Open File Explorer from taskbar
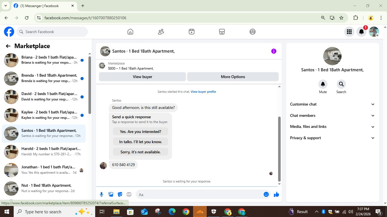The width and height of the screenshot is (387, 217). 116,212
